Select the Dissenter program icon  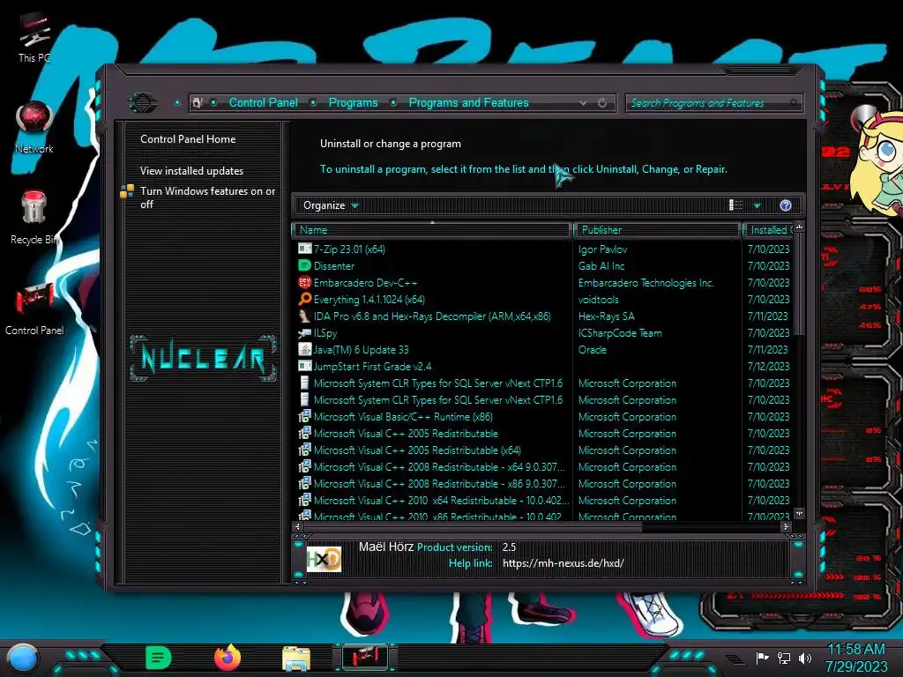click(304, 265)
